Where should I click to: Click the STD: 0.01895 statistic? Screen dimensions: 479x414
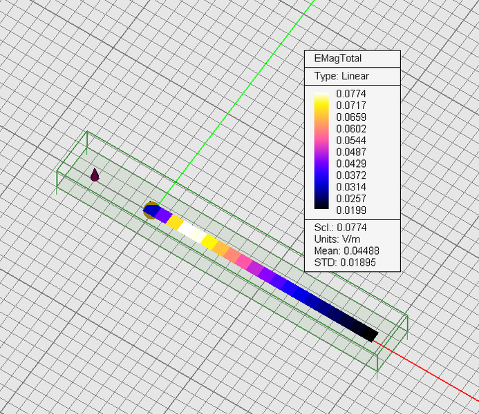345,262
